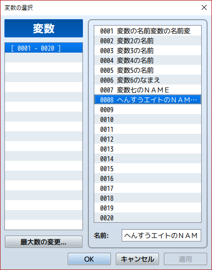Select variable 0004 変数4の名前
The image size is (212, 270).
(148, 60)
